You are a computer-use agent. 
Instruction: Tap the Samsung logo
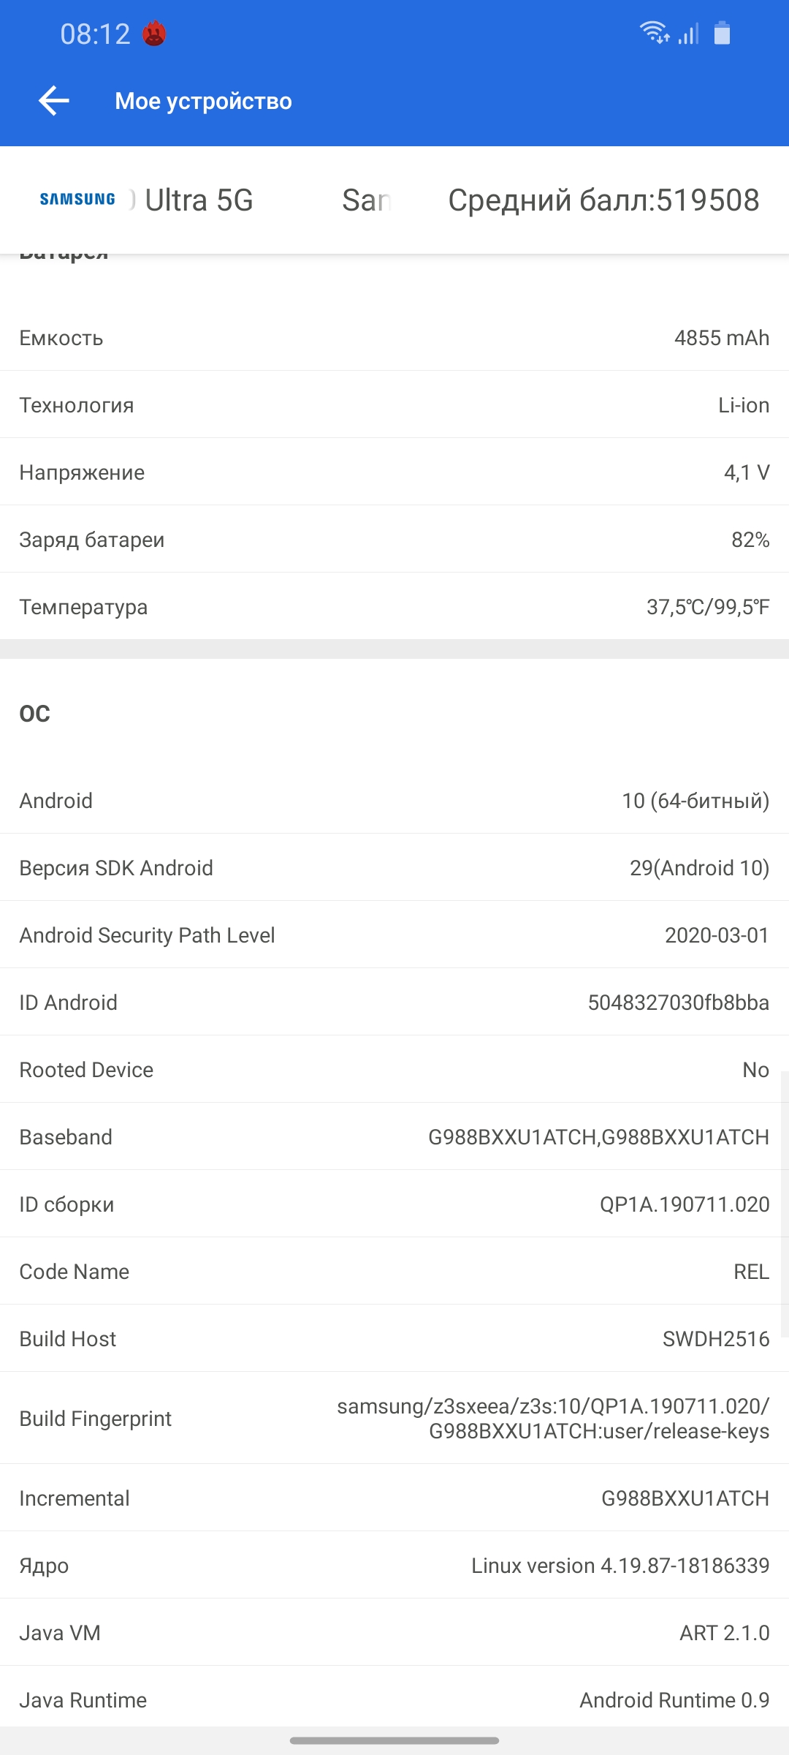77,200
